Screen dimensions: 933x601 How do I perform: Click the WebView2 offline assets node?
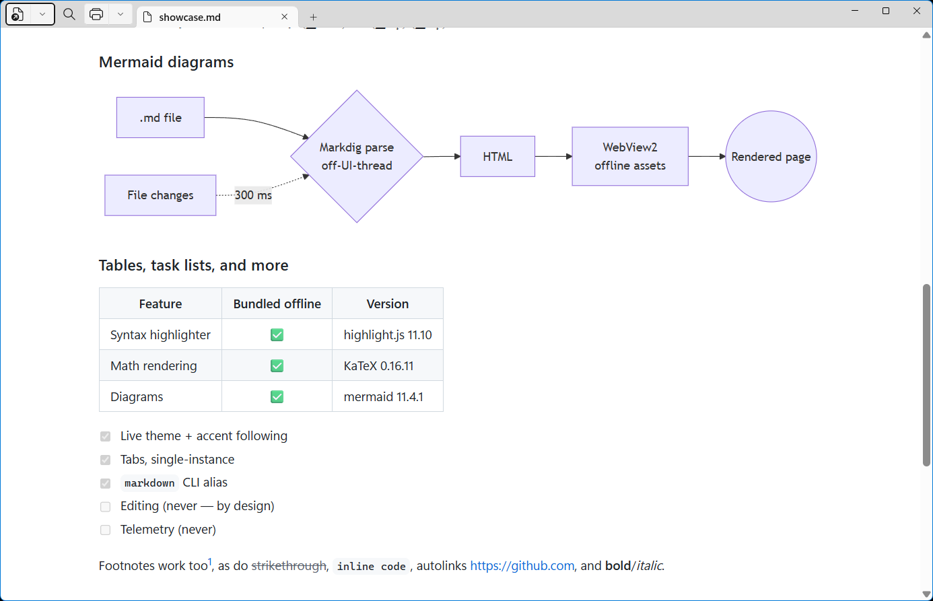pos(630,156)
